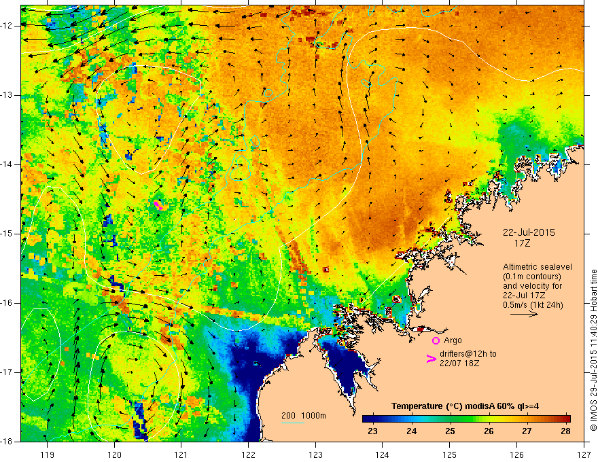
Task: Click the "200 1000m" depth contour label
Action: tap(304, 416)
